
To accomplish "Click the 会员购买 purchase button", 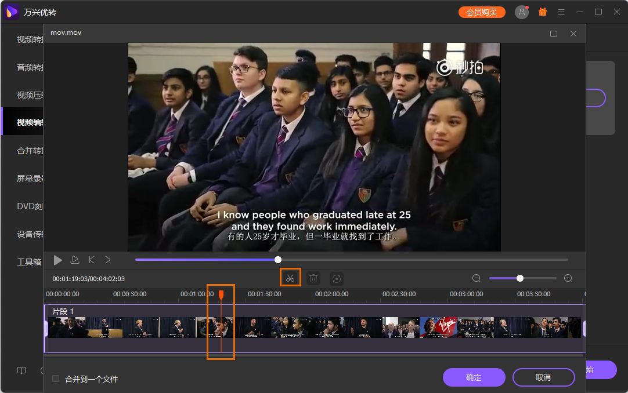I will [x=482, y=12].
